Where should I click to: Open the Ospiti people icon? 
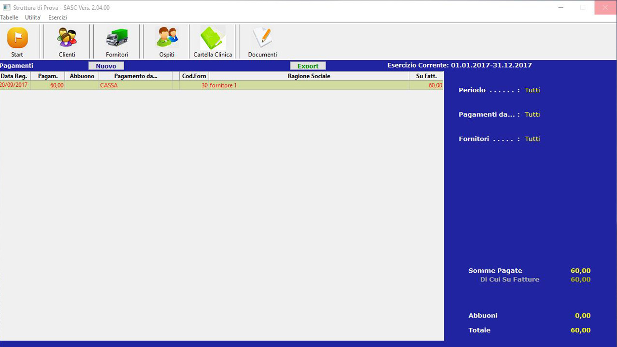(167, 38)
